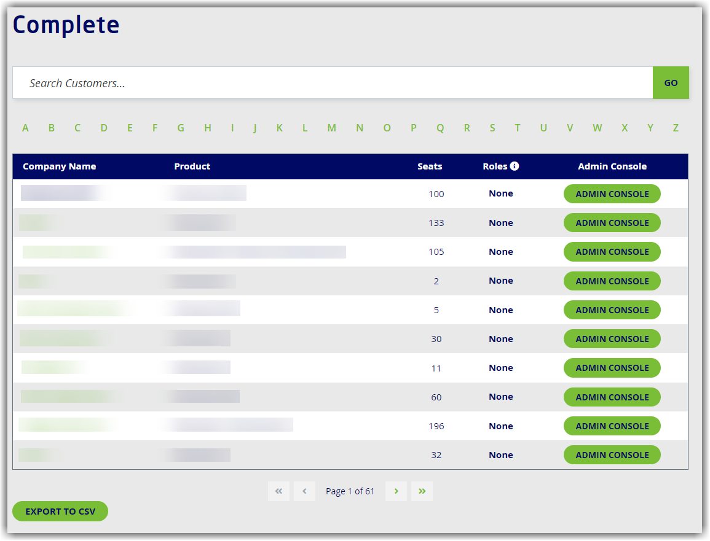
Task: Click the Seats column header
Action: click(x=430, y=166)
